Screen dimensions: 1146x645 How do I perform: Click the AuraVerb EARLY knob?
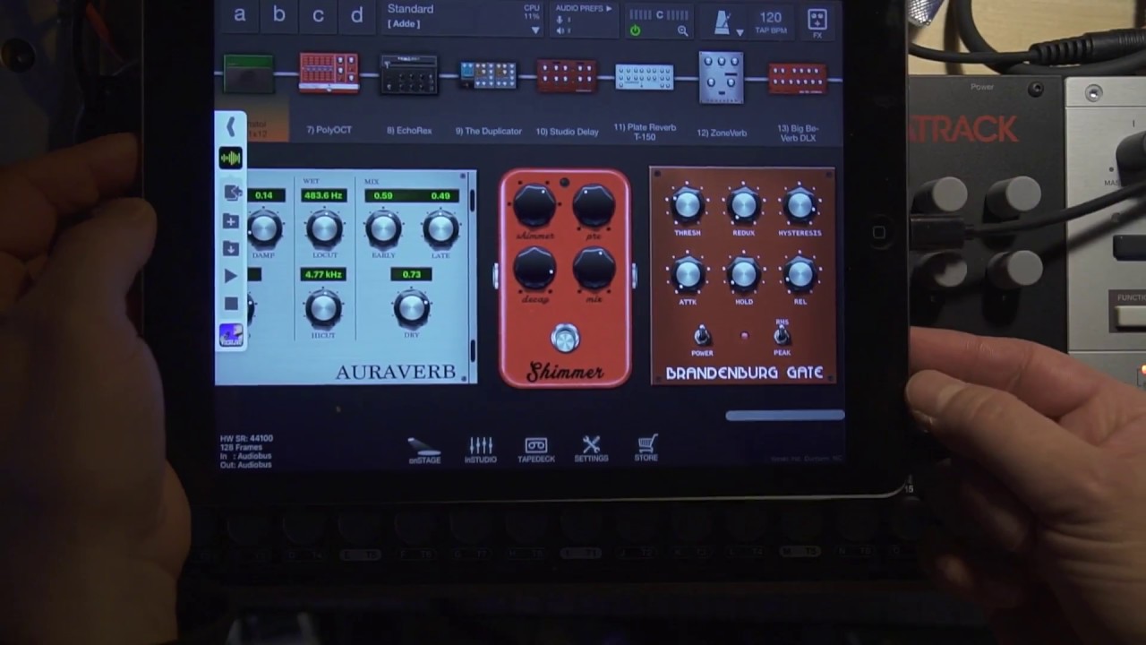point(382,229)
